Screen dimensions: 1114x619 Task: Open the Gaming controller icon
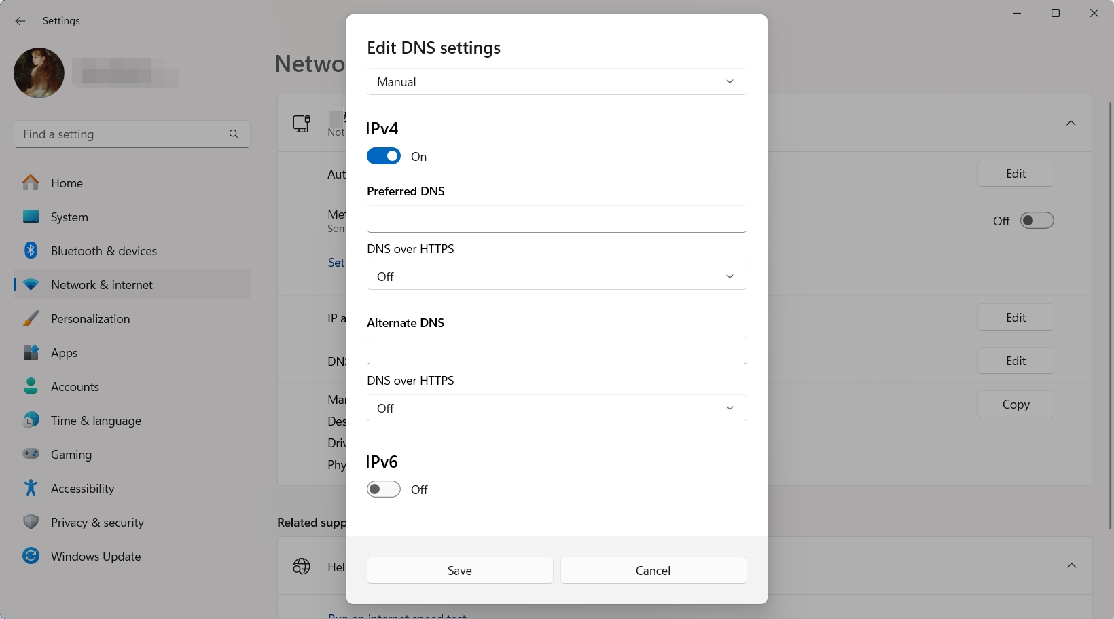click(x=31, y=454)
